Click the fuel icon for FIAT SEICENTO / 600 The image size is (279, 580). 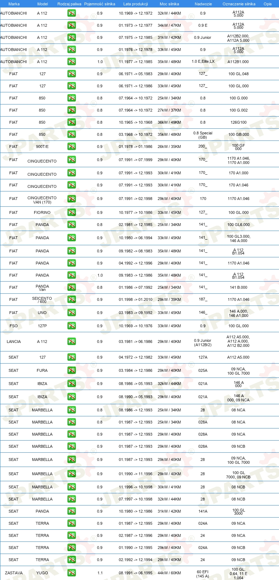(71, 299)
